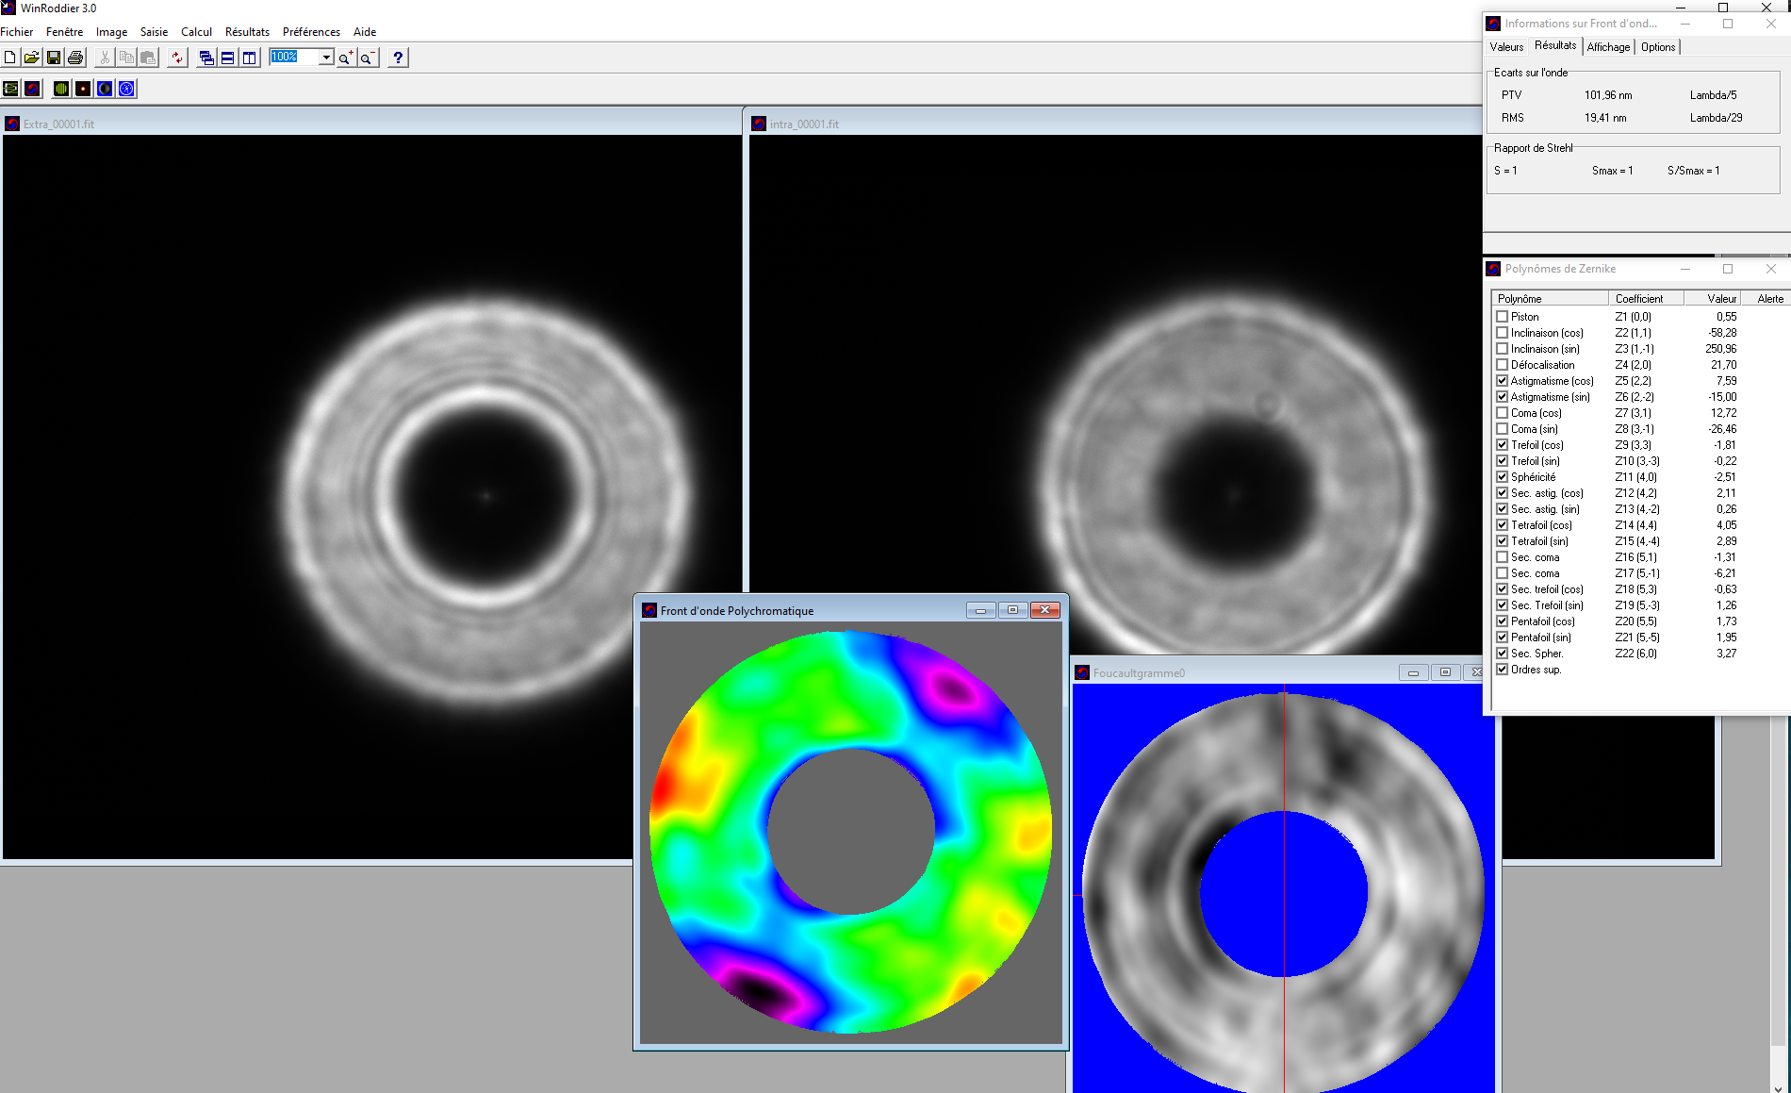Select the Extra_00001.fit window title bar
Viewport: 1791px width, 1093px height.
(x=371, y=124)
